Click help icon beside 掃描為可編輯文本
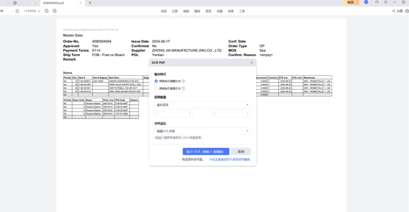 coord(184,81)
